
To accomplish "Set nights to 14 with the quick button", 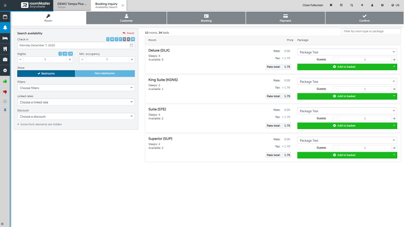I will [70, 54].
